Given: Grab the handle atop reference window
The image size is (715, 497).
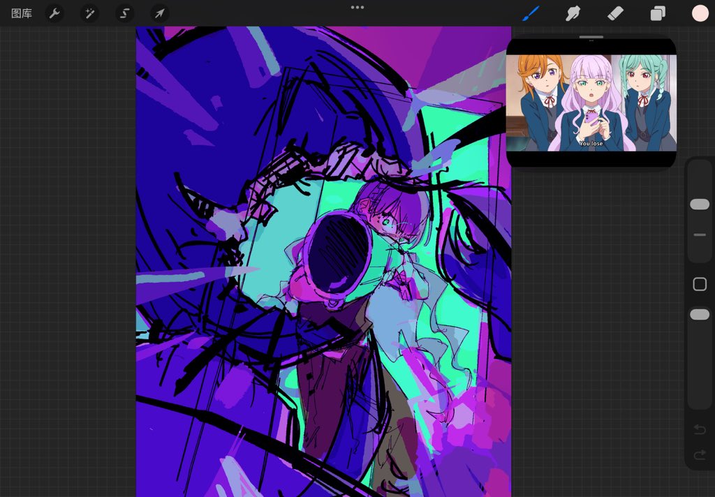Looking at the screenshot, I should (x=591, y=37).
